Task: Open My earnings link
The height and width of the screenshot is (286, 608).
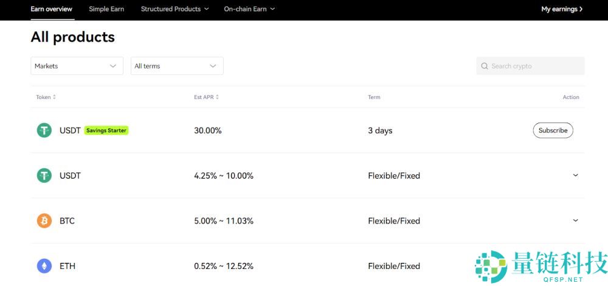Action: [562, 9]
